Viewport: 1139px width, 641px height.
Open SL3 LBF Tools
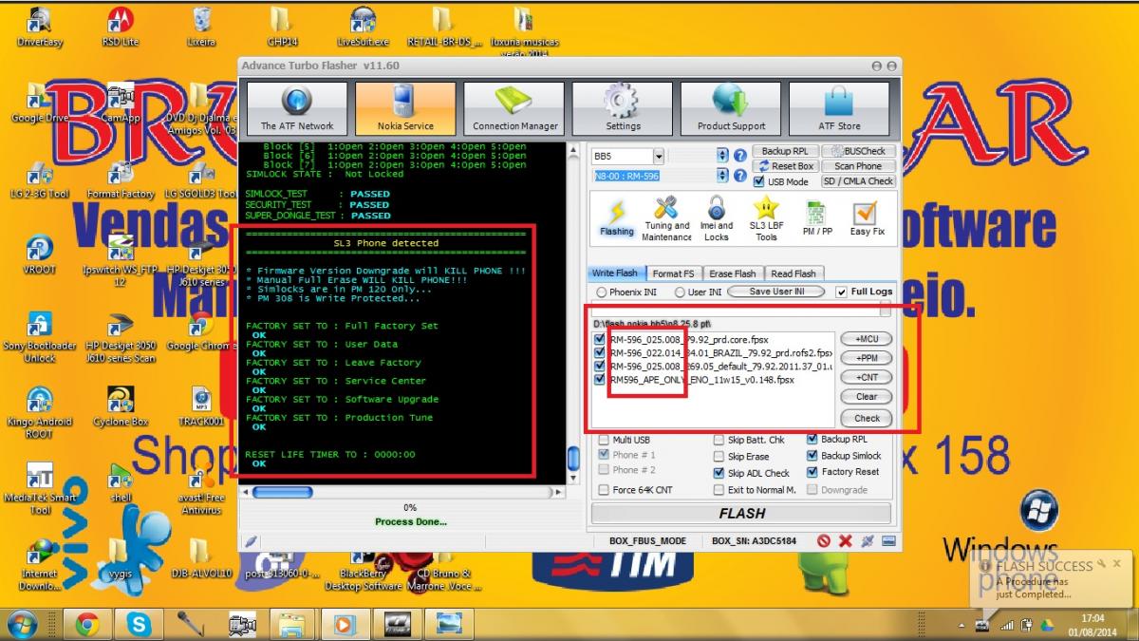(766, 218)
